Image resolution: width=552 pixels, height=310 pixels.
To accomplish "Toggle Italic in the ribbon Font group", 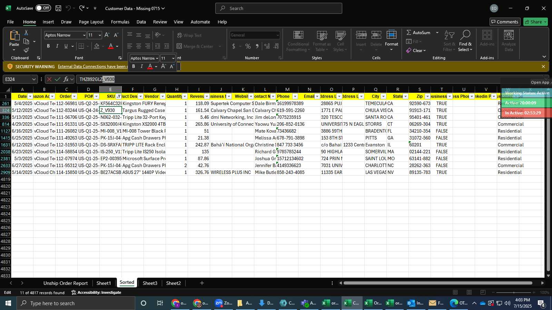I will pyautogui.click(x=57, y=46).
